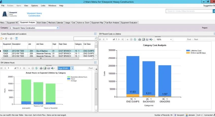Go to last page in EM Recent Costs report
Image resolution: width=215 pixels, height=117 pixels.
(123, 39)
